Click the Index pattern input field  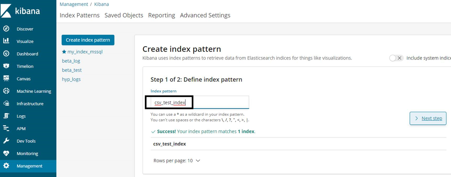[200, 102]
